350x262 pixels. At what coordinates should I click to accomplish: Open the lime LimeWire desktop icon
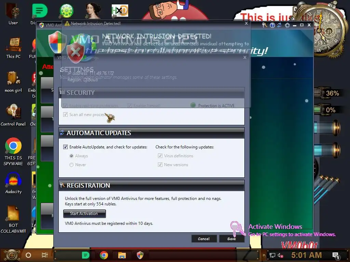pos(67,11)
